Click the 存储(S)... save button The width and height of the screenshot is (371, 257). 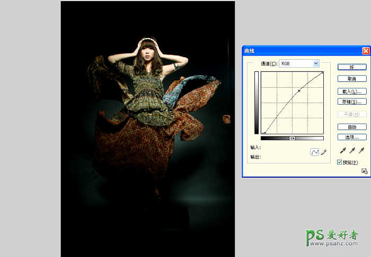point(352,102)
